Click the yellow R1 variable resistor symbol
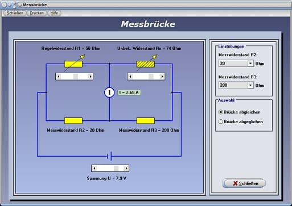Viewport: 292px width, 206px height. 73,64
